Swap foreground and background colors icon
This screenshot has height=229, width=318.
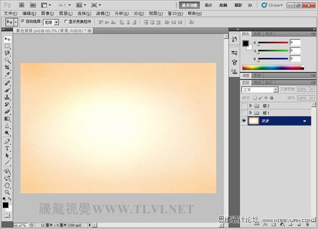(10, 199)
